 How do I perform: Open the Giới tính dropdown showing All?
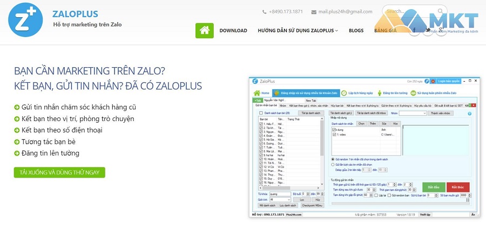click(x=280, y=200)
